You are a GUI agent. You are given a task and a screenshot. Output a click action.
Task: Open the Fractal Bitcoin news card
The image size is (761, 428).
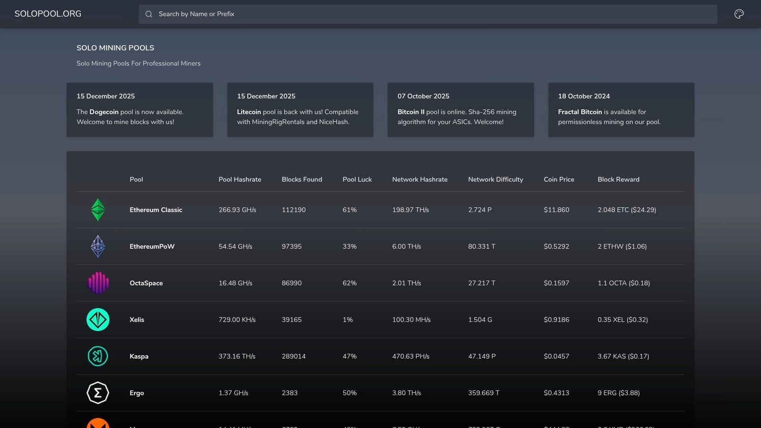click(x=621, y=110)
